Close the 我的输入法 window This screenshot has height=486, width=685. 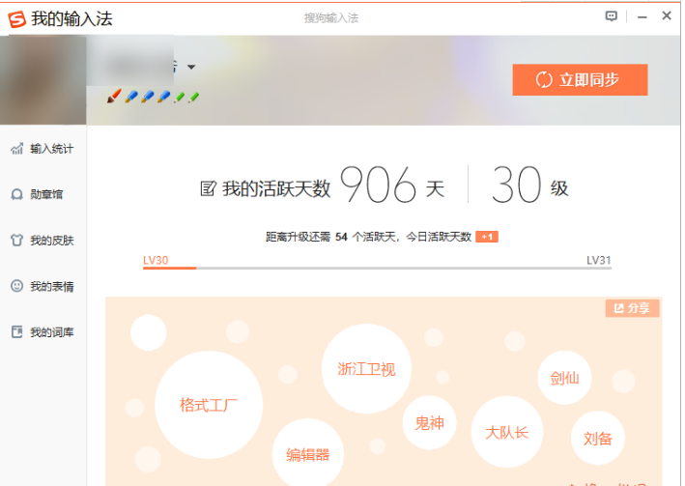667,16
